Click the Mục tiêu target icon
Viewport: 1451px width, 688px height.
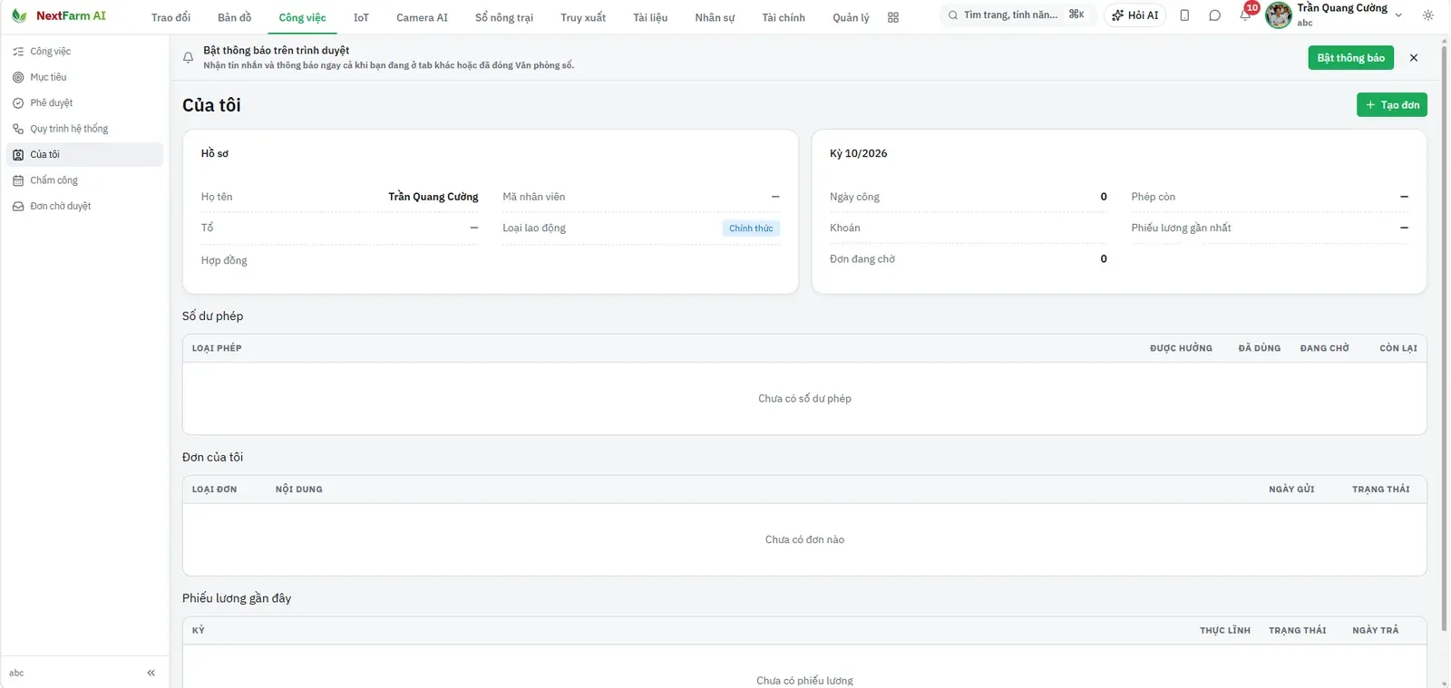coord(18,77)
